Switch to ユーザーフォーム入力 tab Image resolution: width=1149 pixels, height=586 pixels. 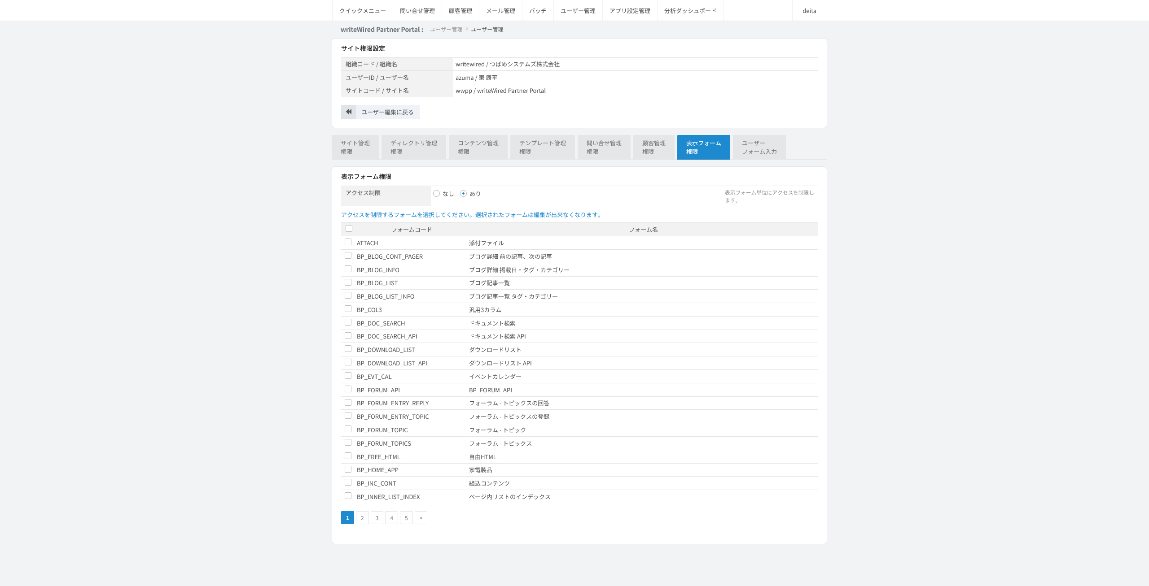759,147
